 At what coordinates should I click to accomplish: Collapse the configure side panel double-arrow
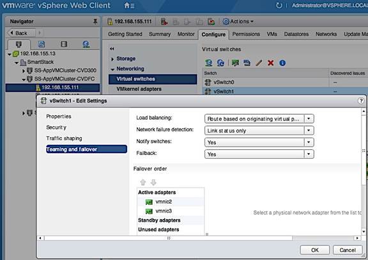point(112,49)
